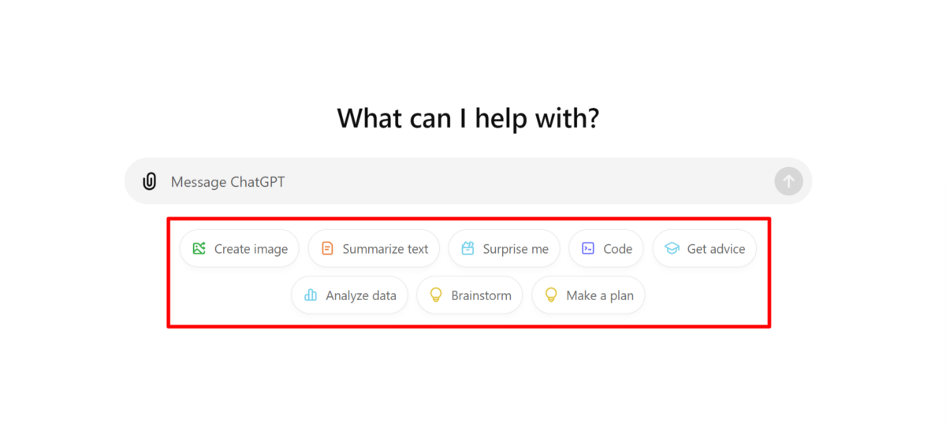
Task: Click the orange Summarize text document icon
Action: pyautogui.click(x=327, y=249)
